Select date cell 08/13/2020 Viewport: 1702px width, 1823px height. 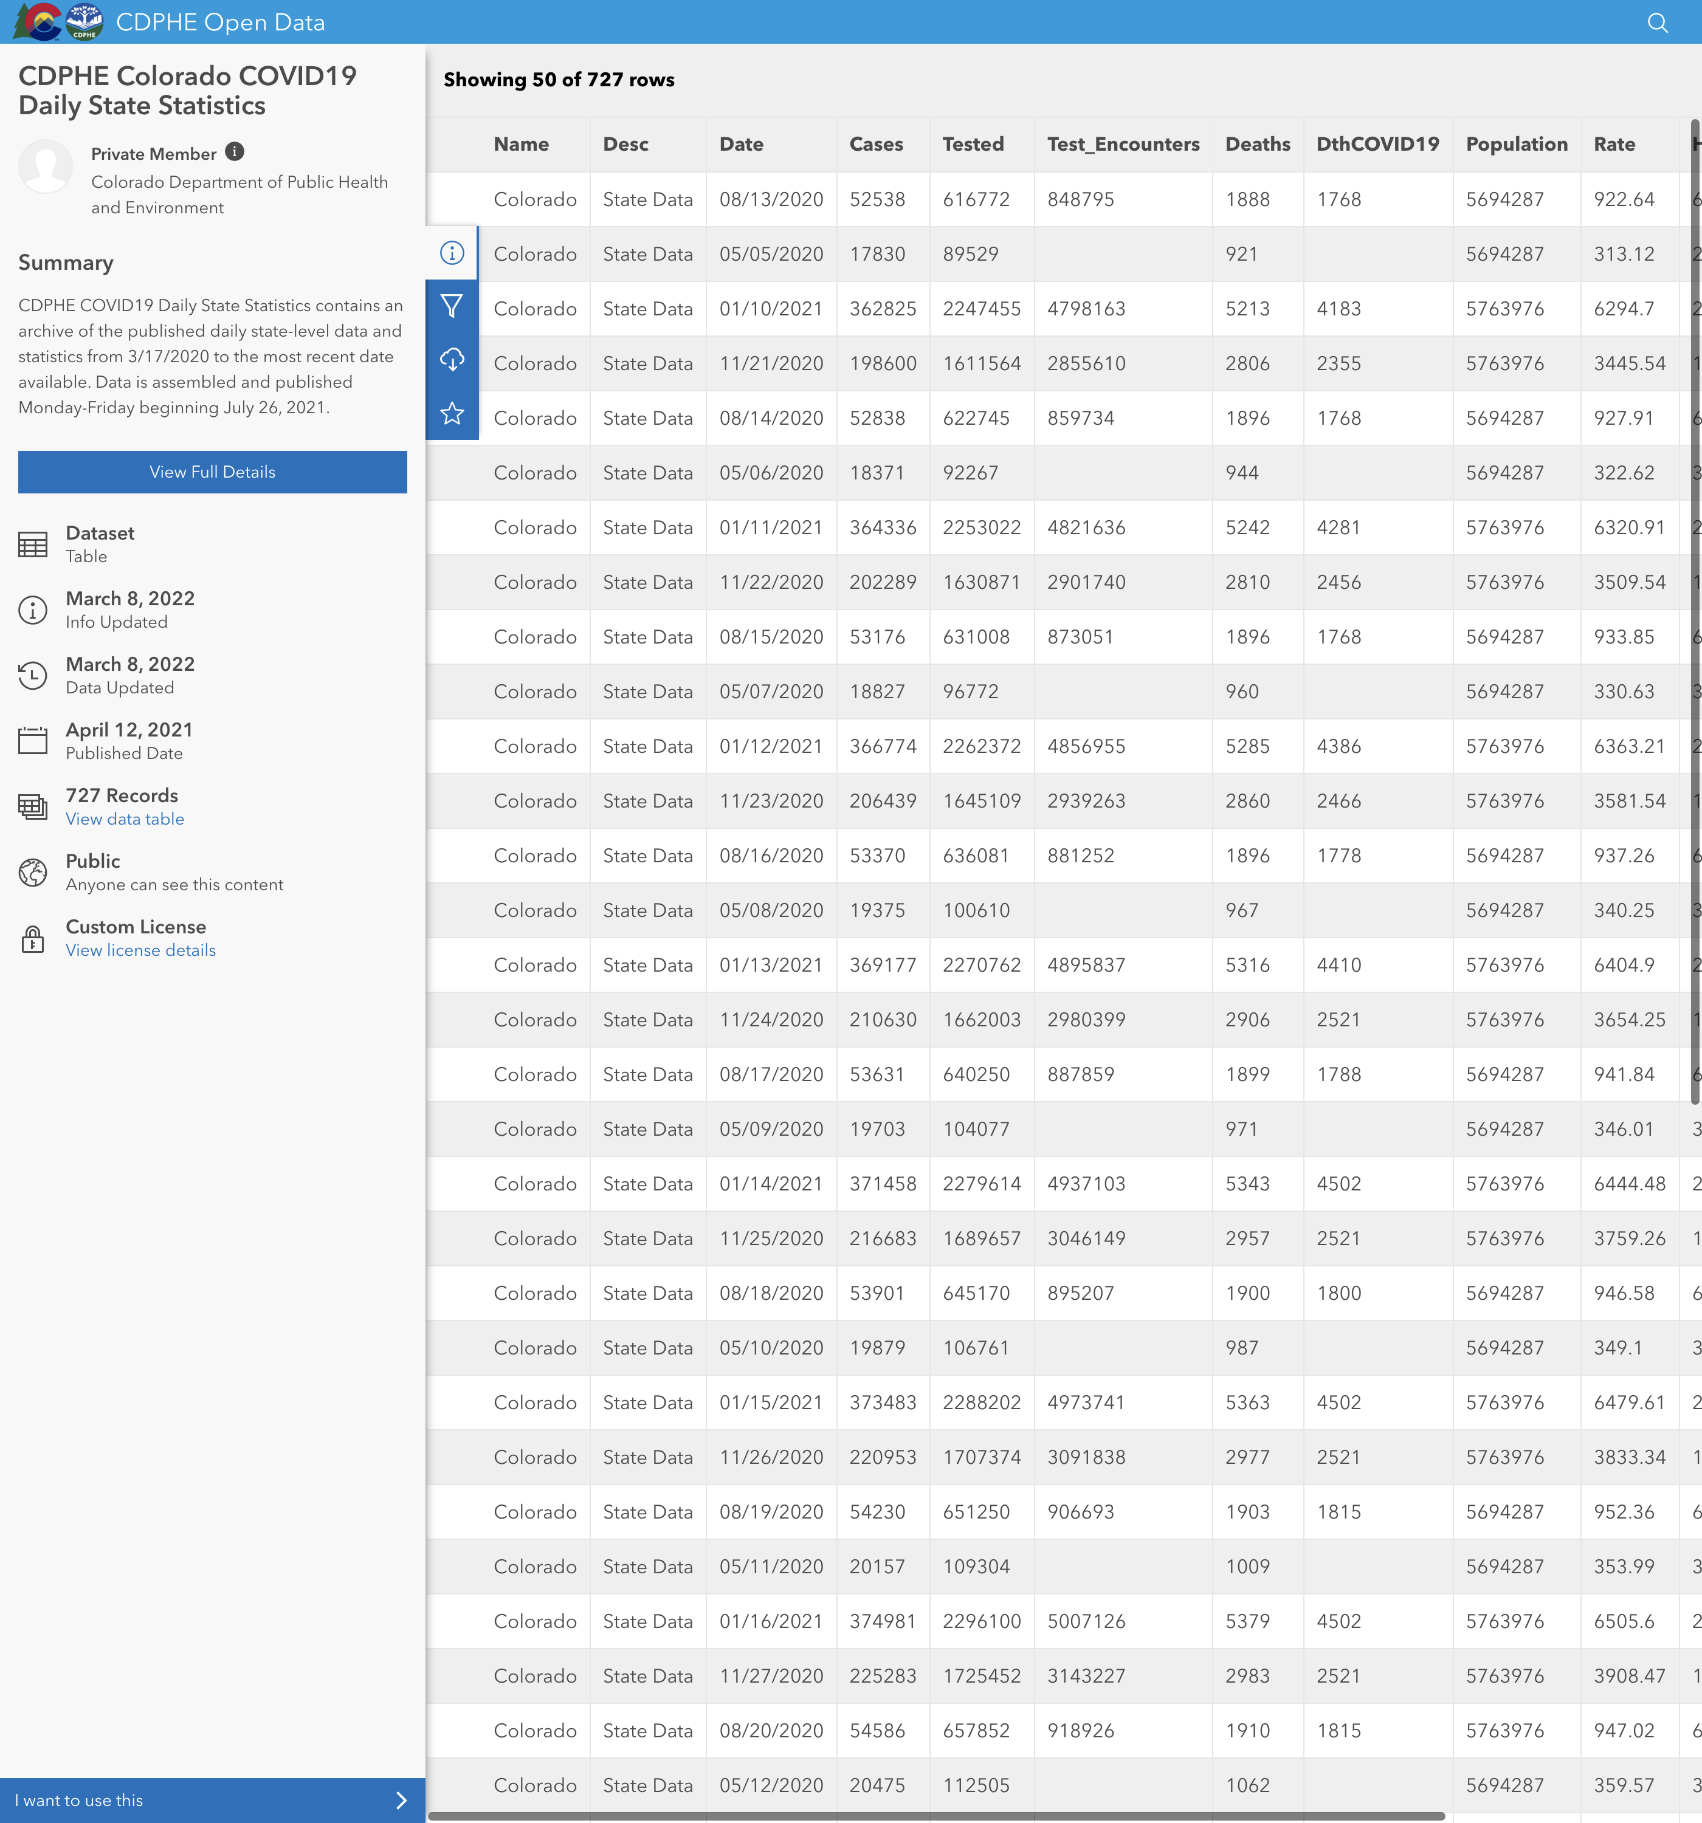771,199
